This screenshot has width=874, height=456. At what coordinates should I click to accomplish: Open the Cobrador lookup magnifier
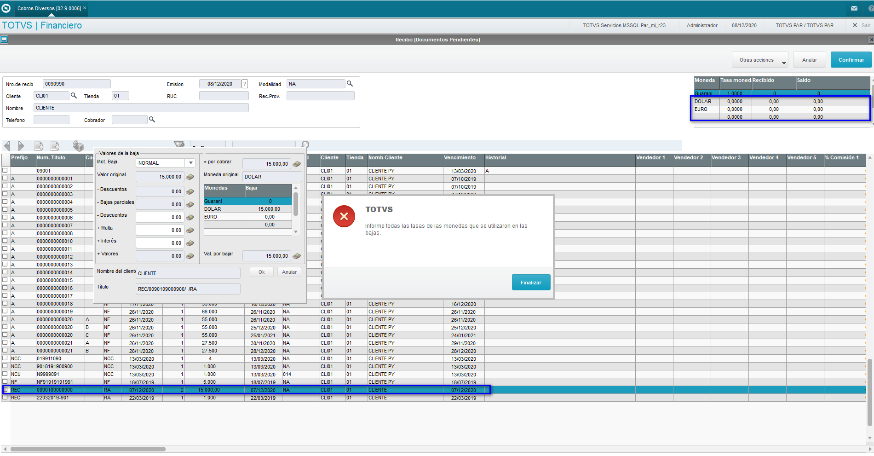(x=152, y=120)
